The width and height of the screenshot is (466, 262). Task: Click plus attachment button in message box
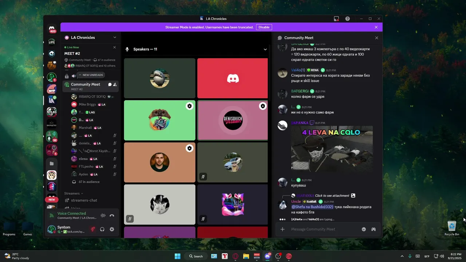click(x=283, y=229)
